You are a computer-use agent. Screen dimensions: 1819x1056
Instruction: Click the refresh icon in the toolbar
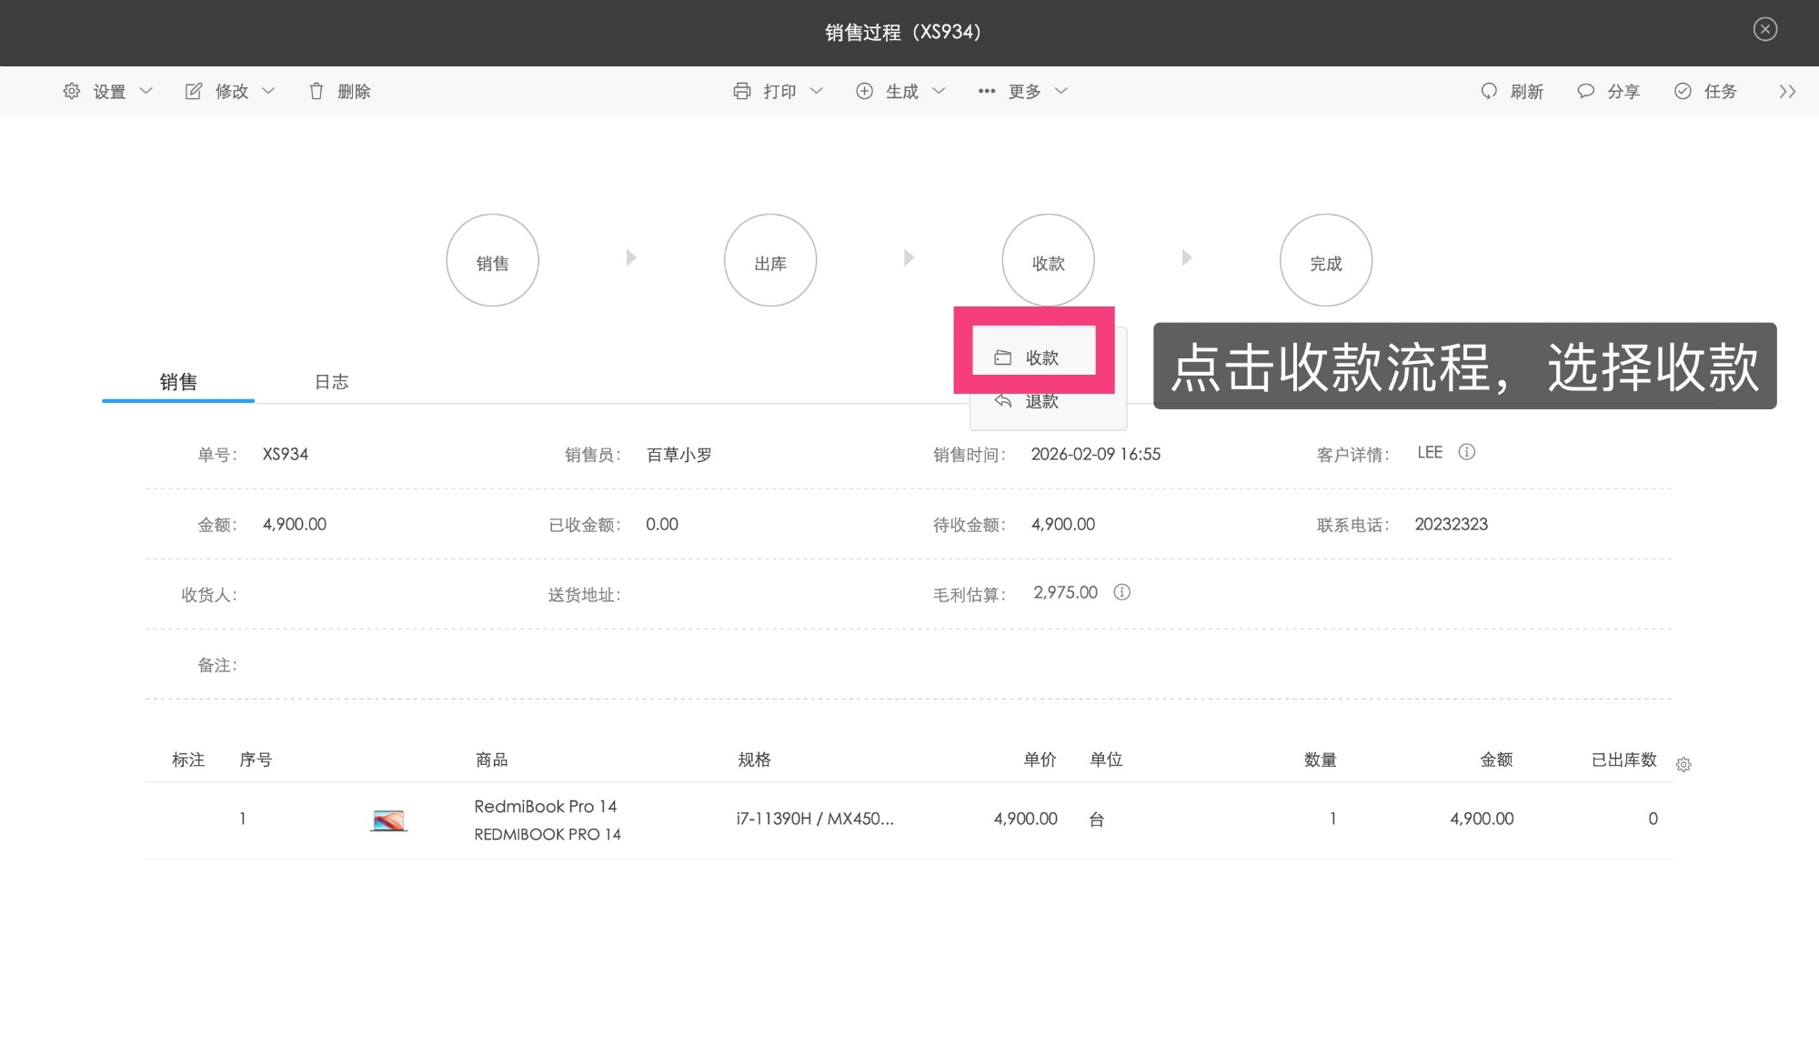click(1489, 91)
